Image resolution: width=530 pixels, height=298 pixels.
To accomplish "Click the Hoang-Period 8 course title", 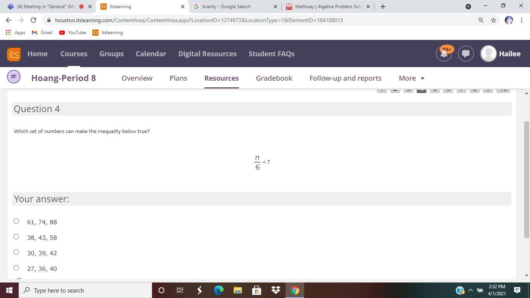I will (x=64, y=78).
